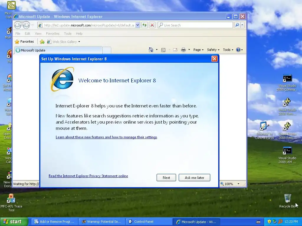Click the Refresh page icon
This screenshot has width=302, height=226.
click(145, 25)
